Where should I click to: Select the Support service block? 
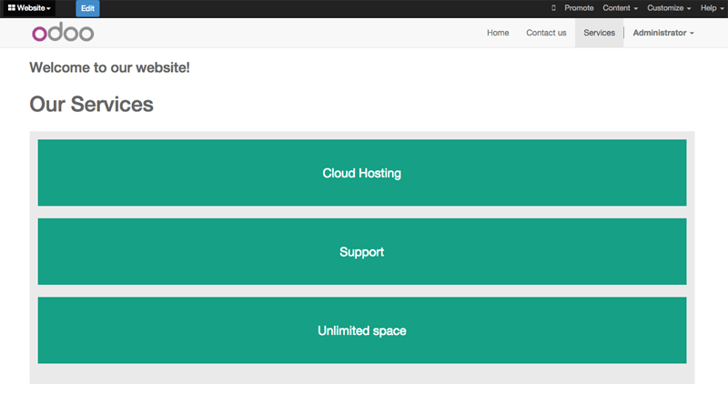tap(362, 252)
